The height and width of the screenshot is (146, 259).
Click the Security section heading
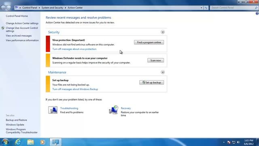pyautogui.click(x=54, y=32)
